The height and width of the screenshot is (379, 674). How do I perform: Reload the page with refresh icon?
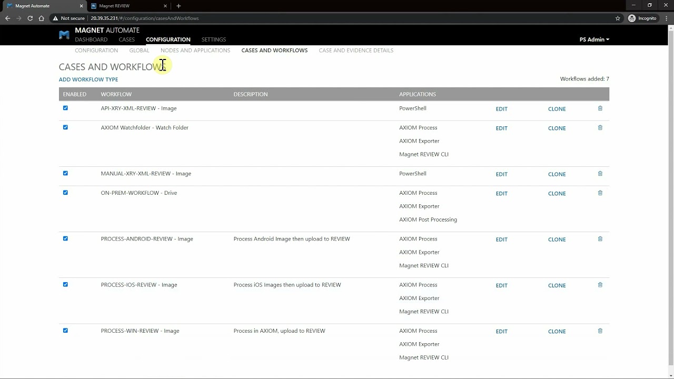coord(30,18)
